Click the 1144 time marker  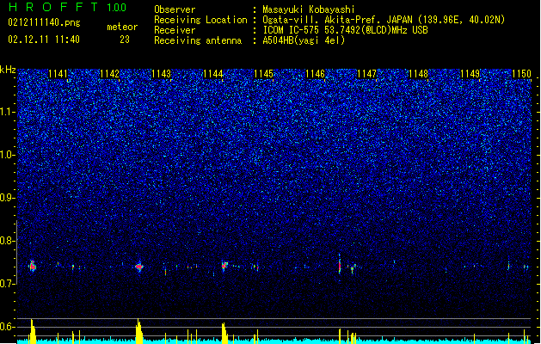coord(213,74)
